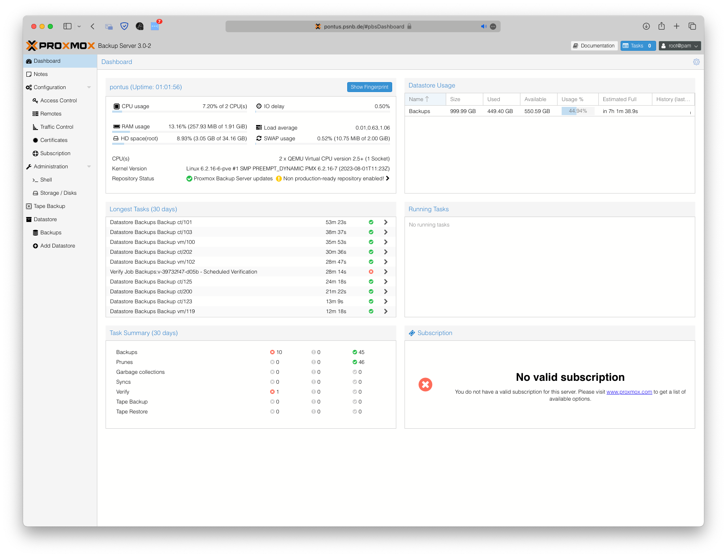Open Storage / Disks page
Image resolution: width=727 pixels, height=557 pixels.
click(x=60, y=193)
